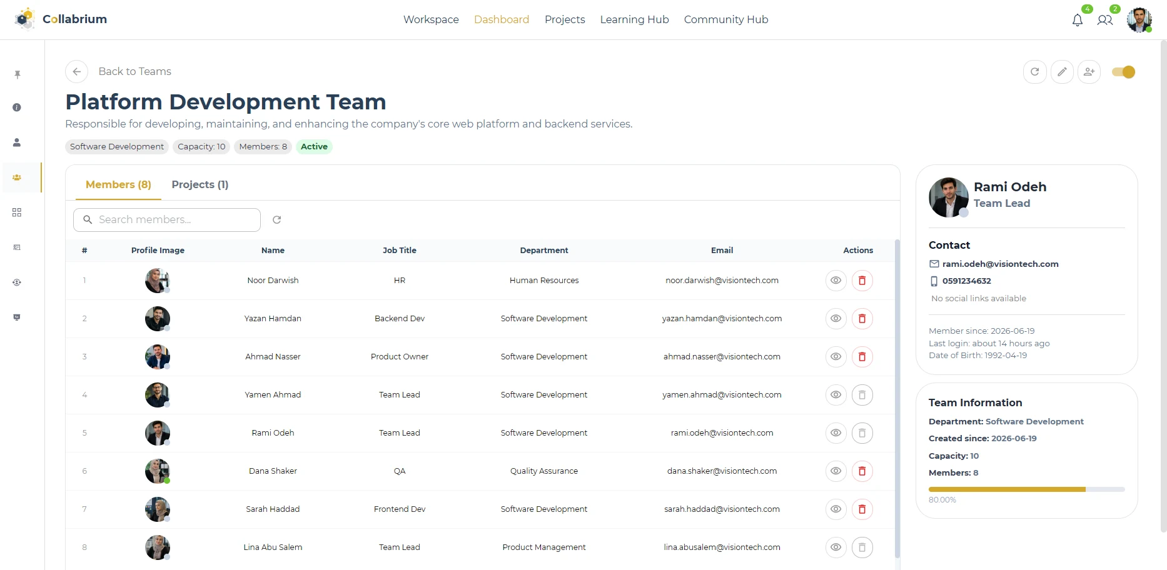This screenshot has width=1167, height=570.
Task: Click the pin icon in sidebar
Action: [x=17, y=74]
